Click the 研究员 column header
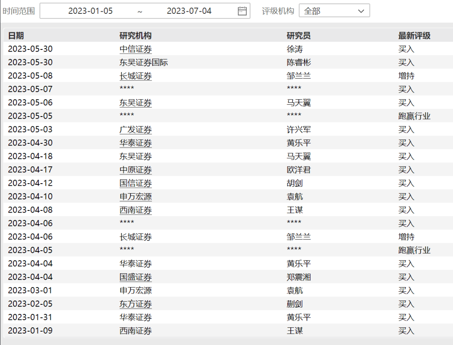The width and height of the screenshot is (453, 345). tap(299, 36)
